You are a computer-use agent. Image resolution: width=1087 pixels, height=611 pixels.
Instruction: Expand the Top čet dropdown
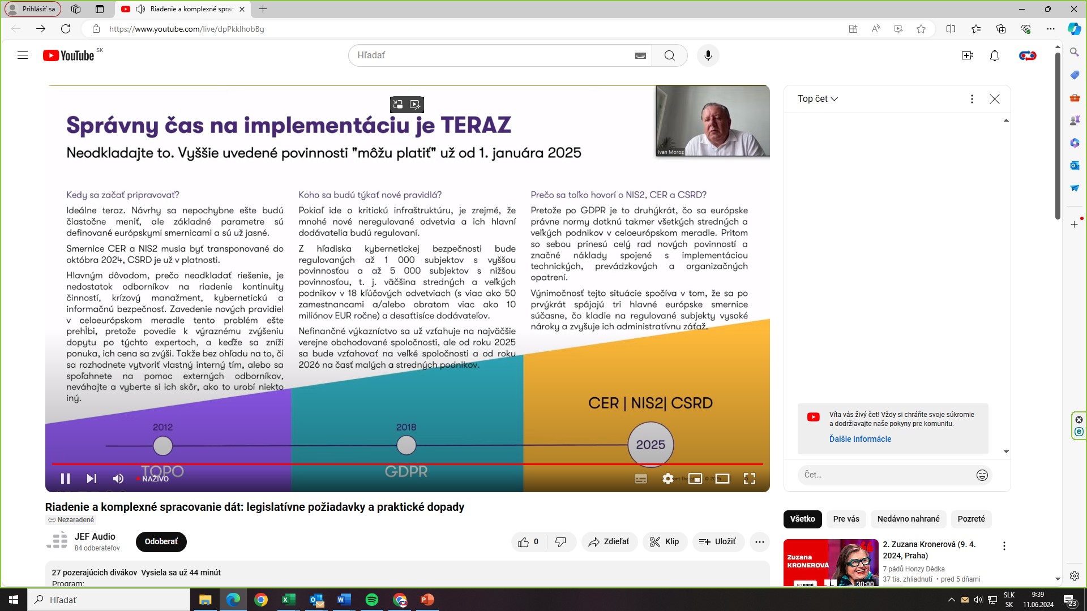[818, 99]
